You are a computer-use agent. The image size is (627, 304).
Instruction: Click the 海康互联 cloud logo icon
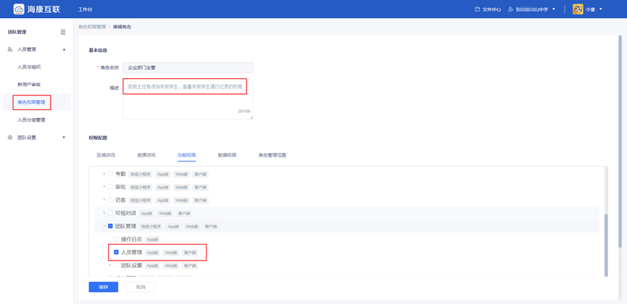click(19, 9)
